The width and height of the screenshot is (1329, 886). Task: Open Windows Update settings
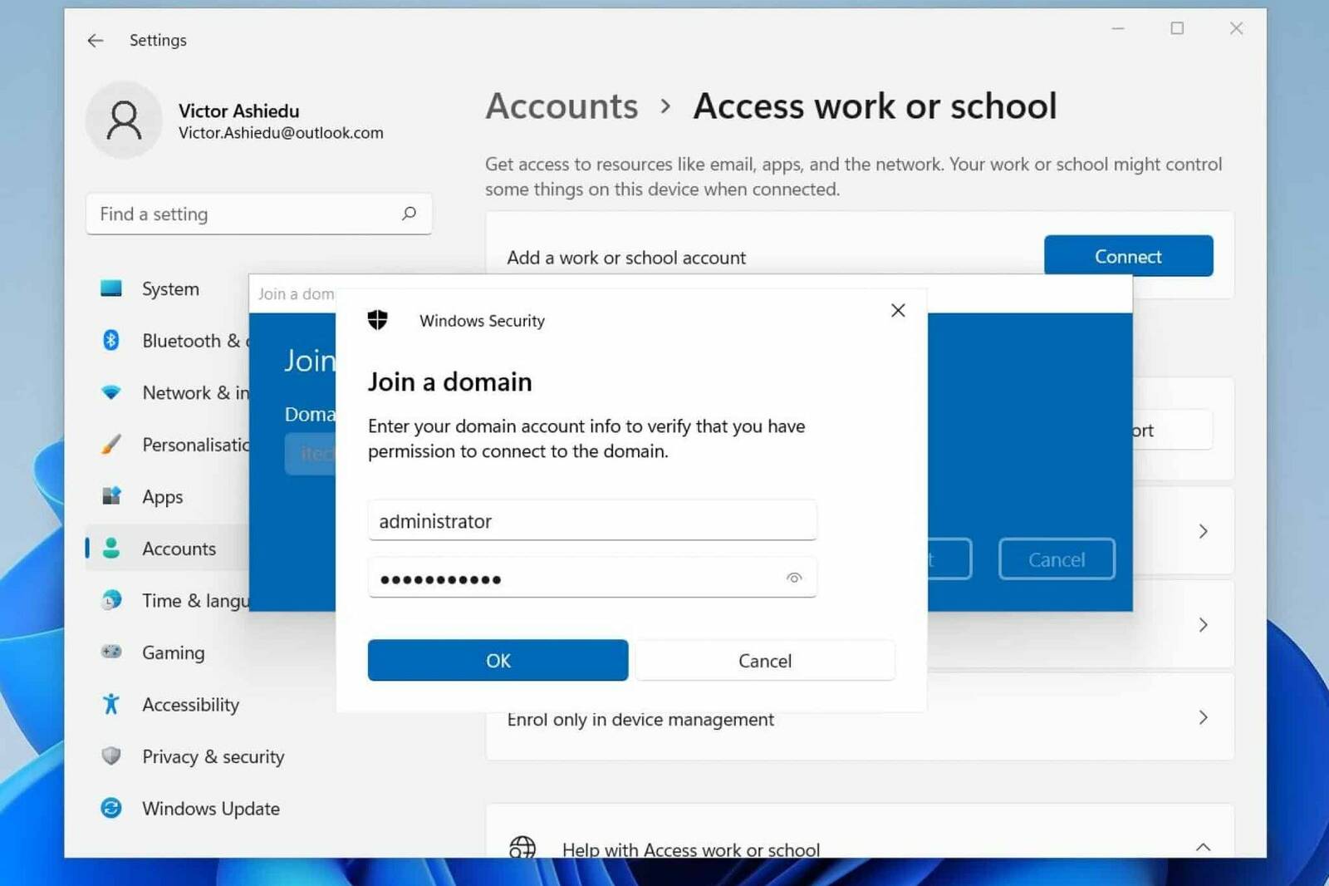click(210, 808)
